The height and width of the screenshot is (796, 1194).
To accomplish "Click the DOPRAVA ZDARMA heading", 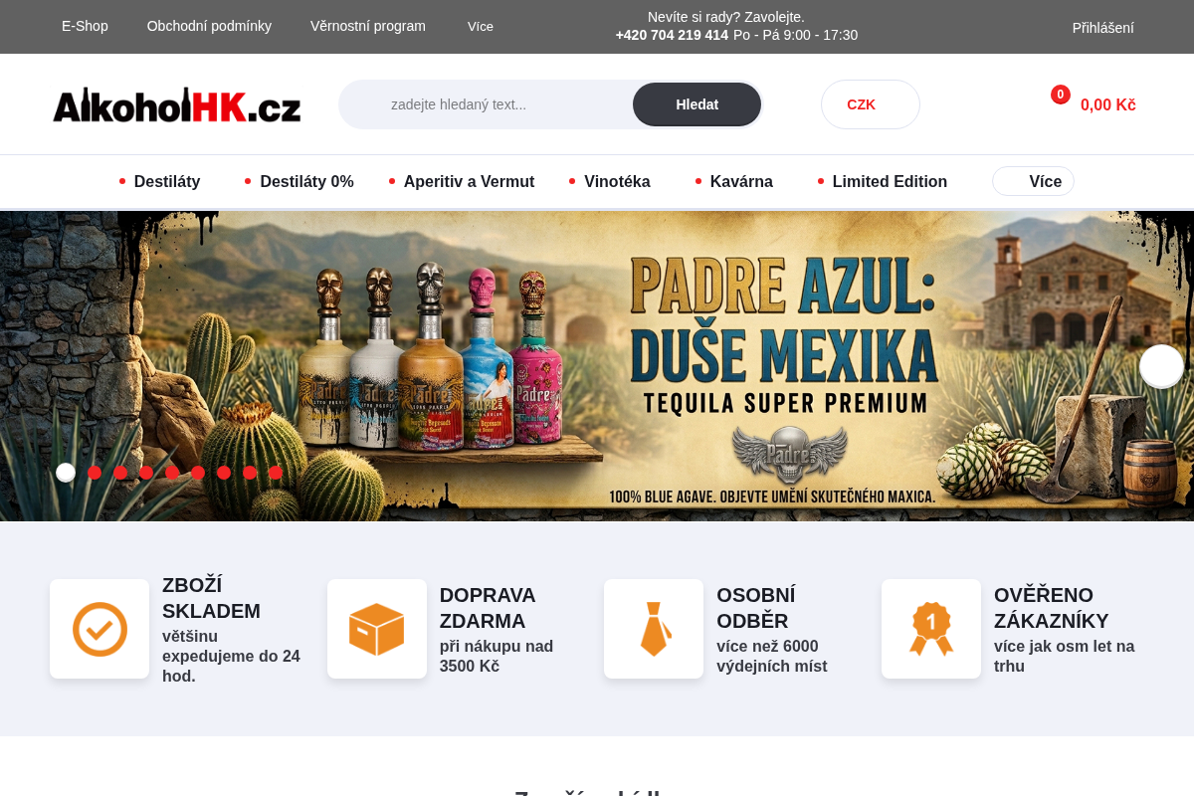I will click(x=488, y=608).
